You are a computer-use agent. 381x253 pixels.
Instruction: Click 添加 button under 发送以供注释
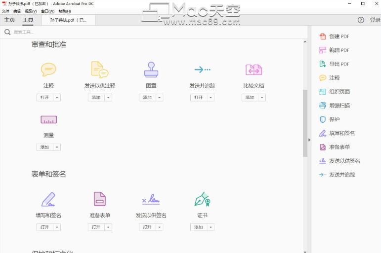pos(96,98)
